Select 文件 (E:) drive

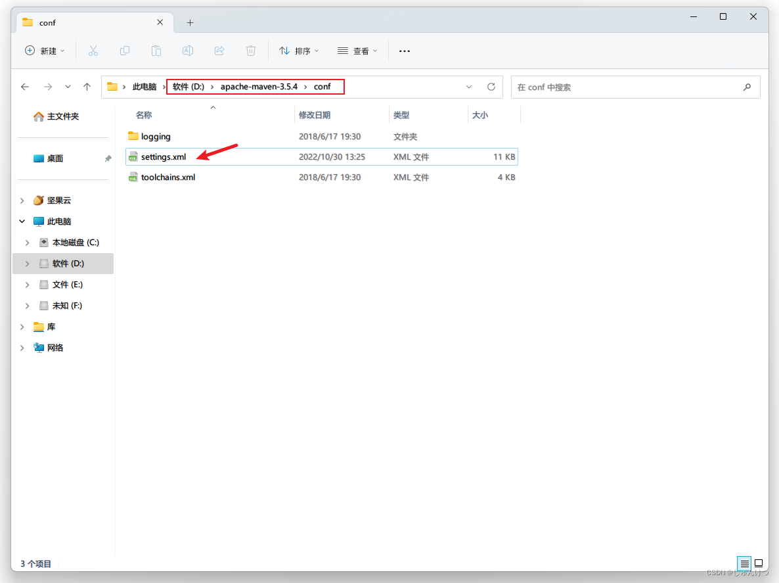pos(67,285)
